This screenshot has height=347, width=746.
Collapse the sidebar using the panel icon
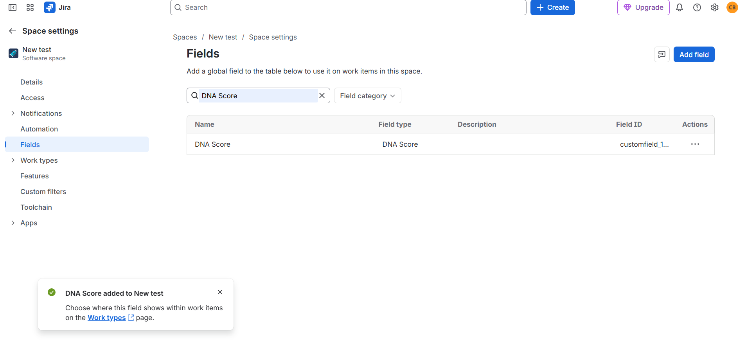(x=13, y=7)
